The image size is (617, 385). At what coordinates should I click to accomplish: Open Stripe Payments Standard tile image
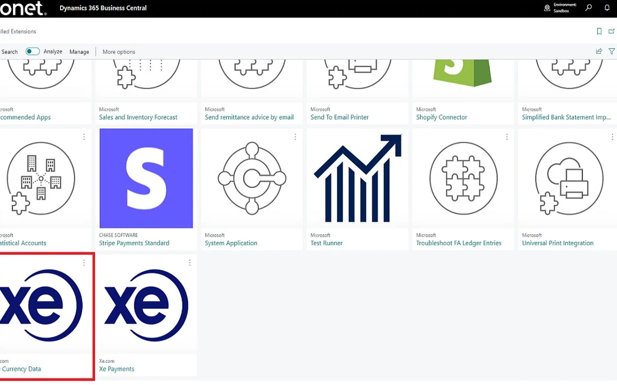(146, 178)
